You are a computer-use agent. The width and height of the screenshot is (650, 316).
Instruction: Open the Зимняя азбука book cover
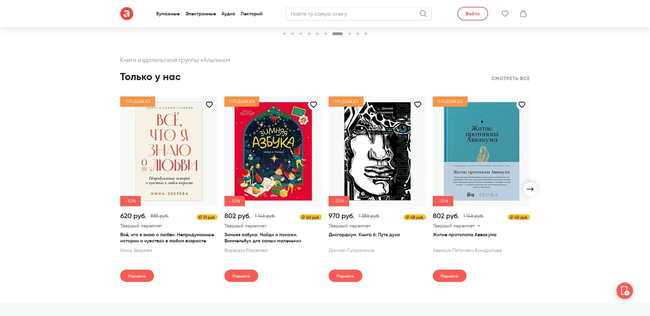(273, 151)
